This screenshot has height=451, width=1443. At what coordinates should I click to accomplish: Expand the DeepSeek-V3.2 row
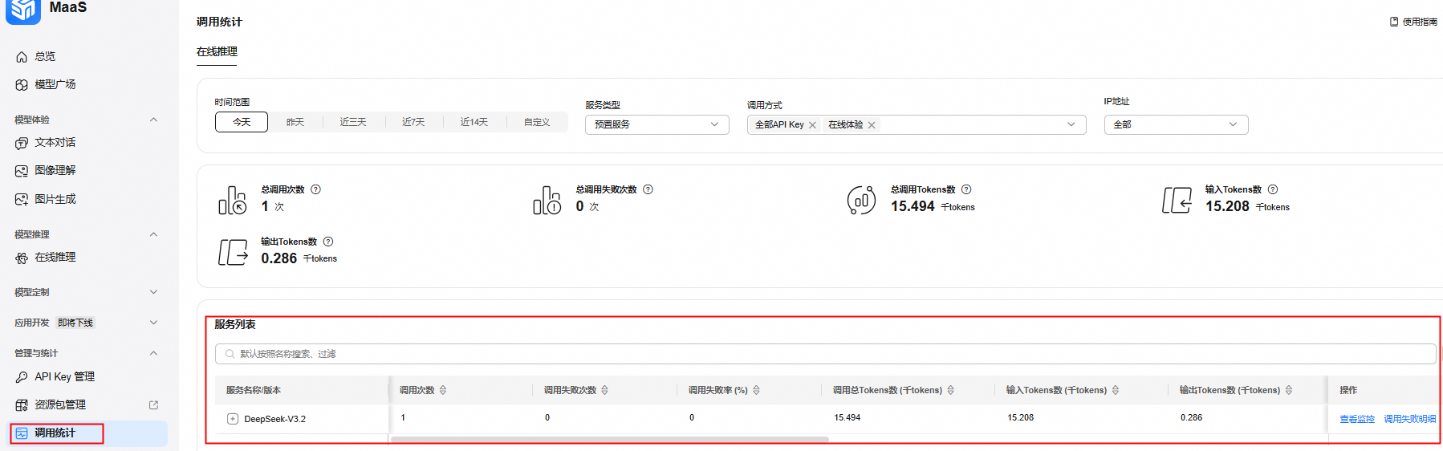pos(233,419)
